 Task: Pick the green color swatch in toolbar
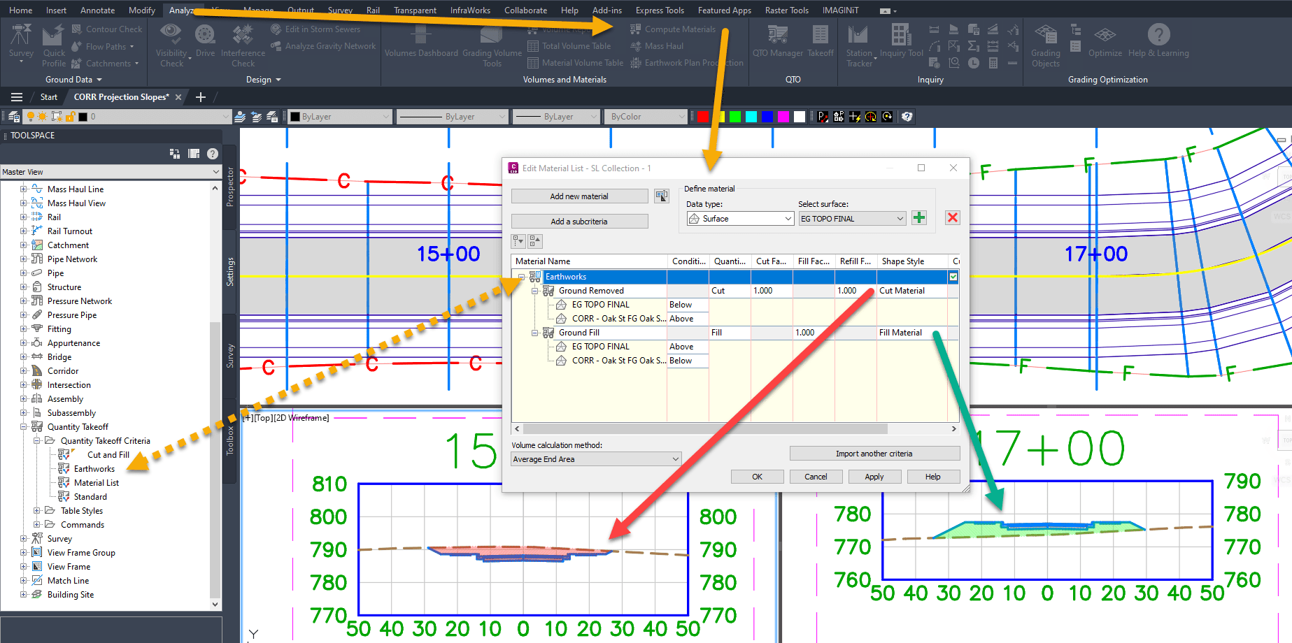735,117
